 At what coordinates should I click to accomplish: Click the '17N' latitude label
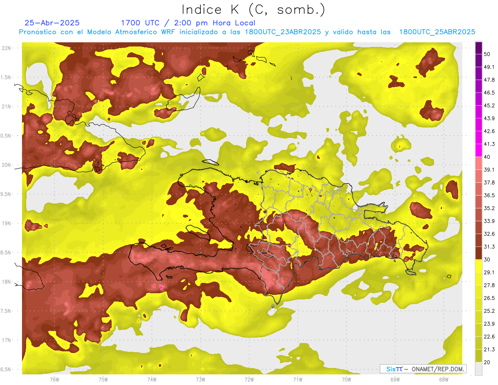[7, 340]
